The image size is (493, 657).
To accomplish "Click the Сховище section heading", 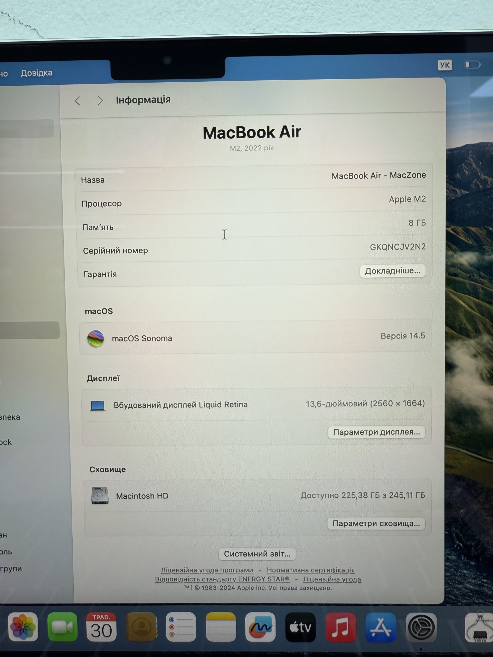I will pos(108,469).
